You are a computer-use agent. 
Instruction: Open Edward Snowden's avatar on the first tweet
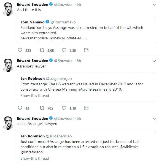click(8, 9)
